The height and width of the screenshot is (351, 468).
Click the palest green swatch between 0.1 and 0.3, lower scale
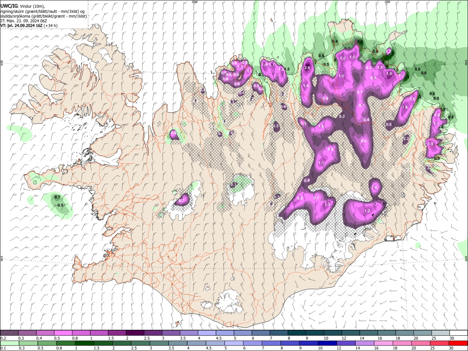click(x=10, y=343)
